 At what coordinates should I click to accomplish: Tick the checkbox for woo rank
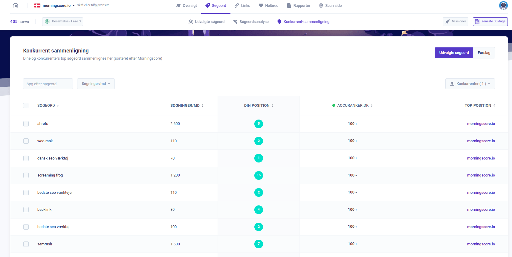[26, 141]
